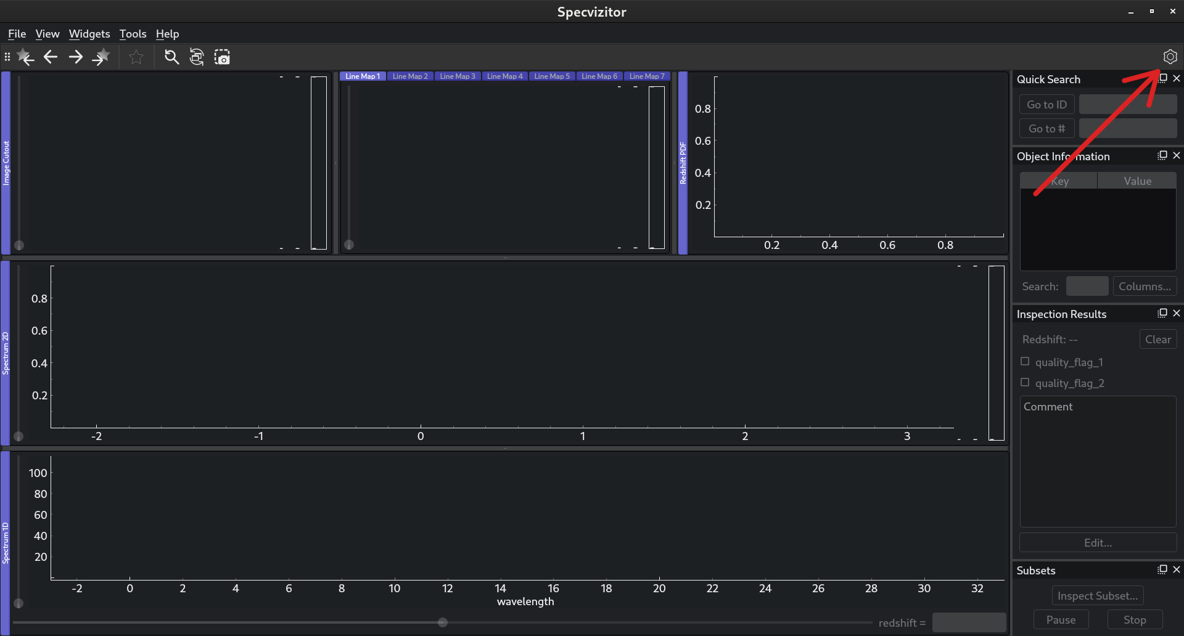This screenshot has height=636, width=1184.
Task: Click the Spectrum 2D slider handle
Action: (x=18, y=436)
